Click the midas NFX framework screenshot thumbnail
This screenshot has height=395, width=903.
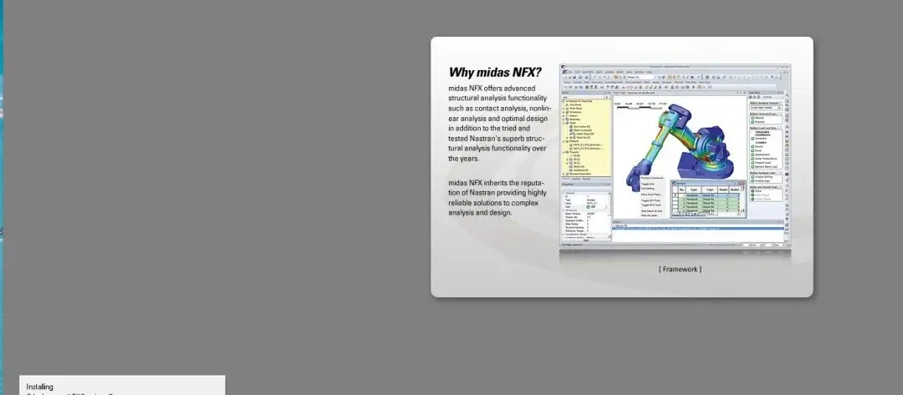coord(675,158)
